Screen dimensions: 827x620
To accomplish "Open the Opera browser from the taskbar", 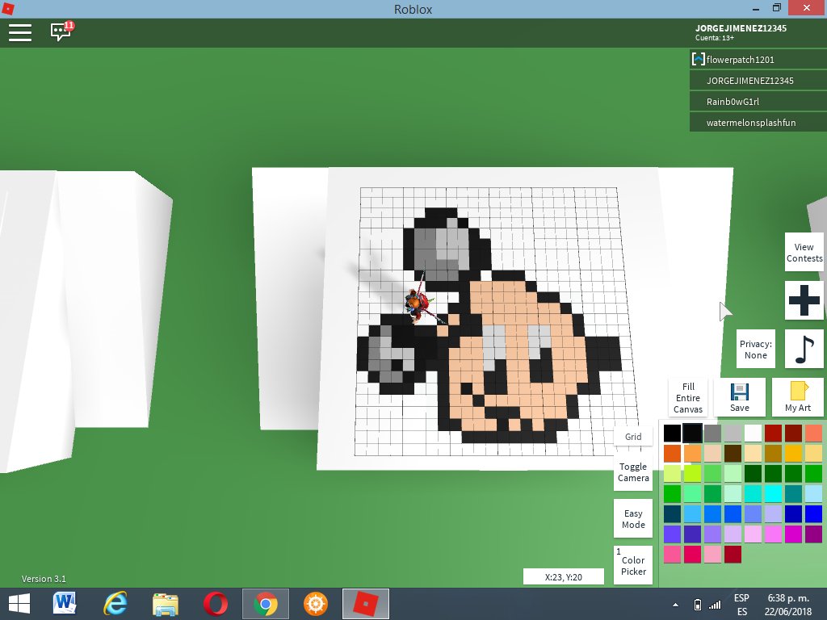I will tap(215, 604).
